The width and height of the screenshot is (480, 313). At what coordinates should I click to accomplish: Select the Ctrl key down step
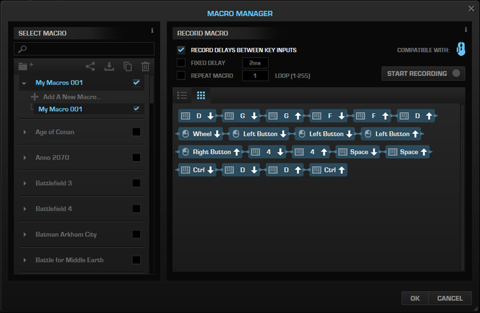coord(197,170)
